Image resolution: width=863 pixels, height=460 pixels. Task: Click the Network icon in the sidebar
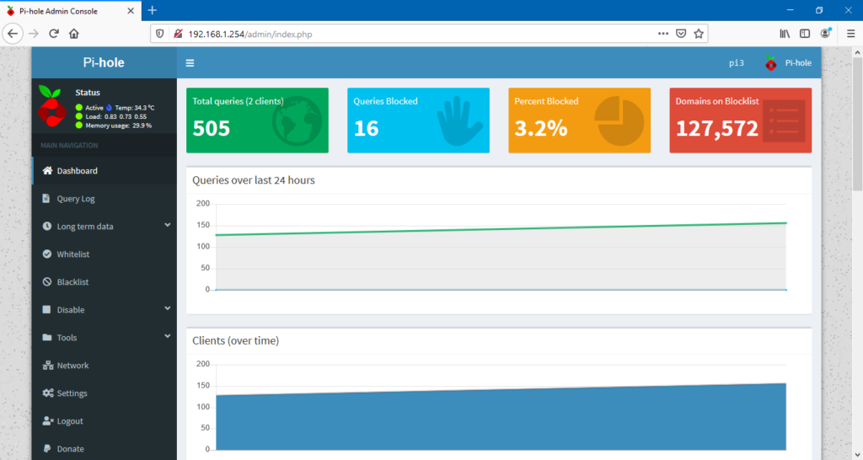coord(48,366)
